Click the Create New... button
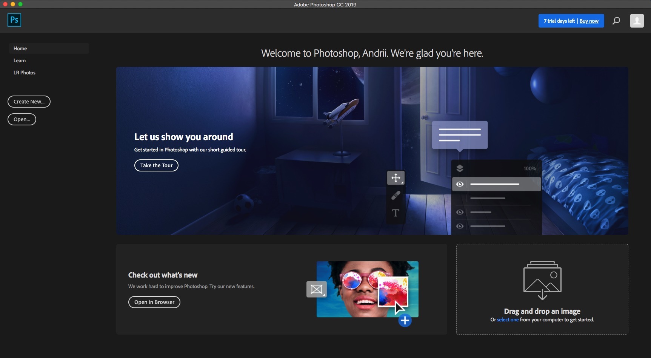Image resolution: width=651 pixels, height=358 pixels. [x=29, y=102]
